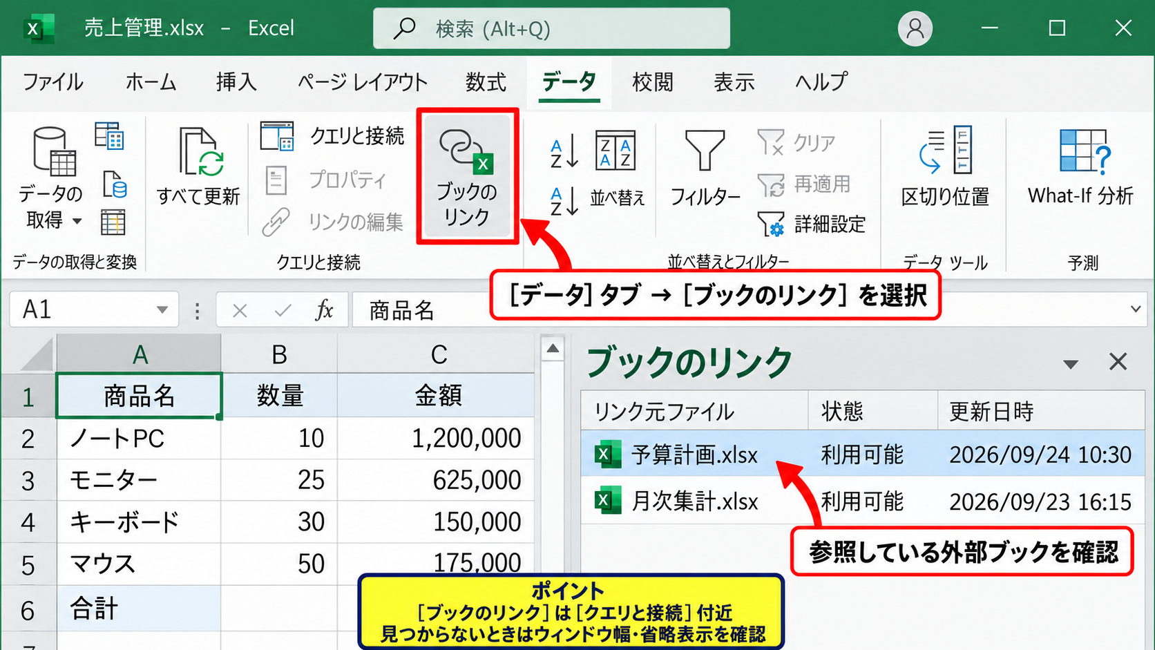Image resolution: width=1155 pixels, height=650 pixels.
Task: Switch to the 数式 tab
Action: (x=486, y=82)
